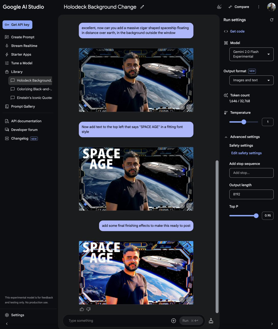
Task: Open the Model dropdown Gemini 2.0 Flash Experimental
Action: (x=251, y=54)
